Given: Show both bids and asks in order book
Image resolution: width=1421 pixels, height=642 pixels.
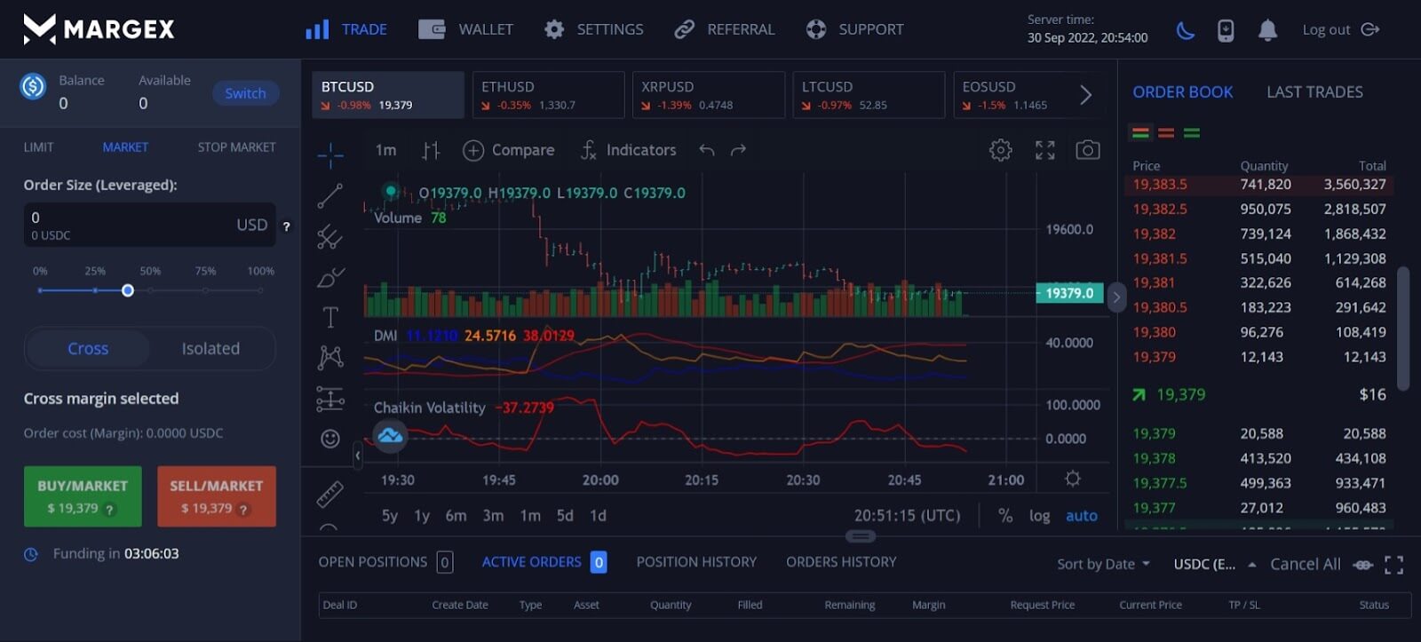Looking at the screenshot, I should [x=1141, y=132].
